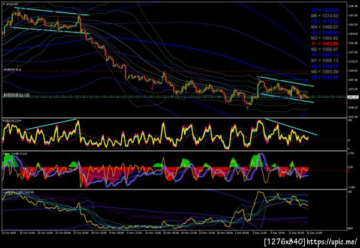360x248 pixels.
Task: Select falling cyan trendline in RSI window
Action: tap(292, 127)
